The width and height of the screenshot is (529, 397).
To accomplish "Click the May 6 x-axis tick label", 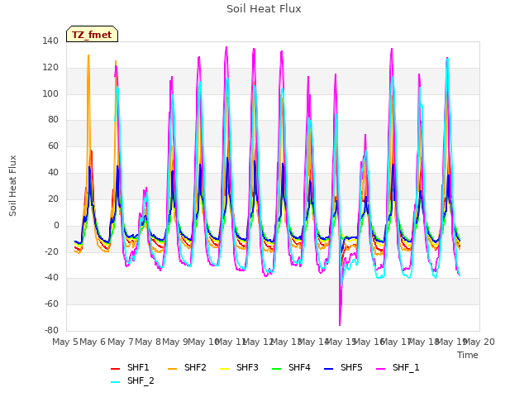I will click(93, 342).
